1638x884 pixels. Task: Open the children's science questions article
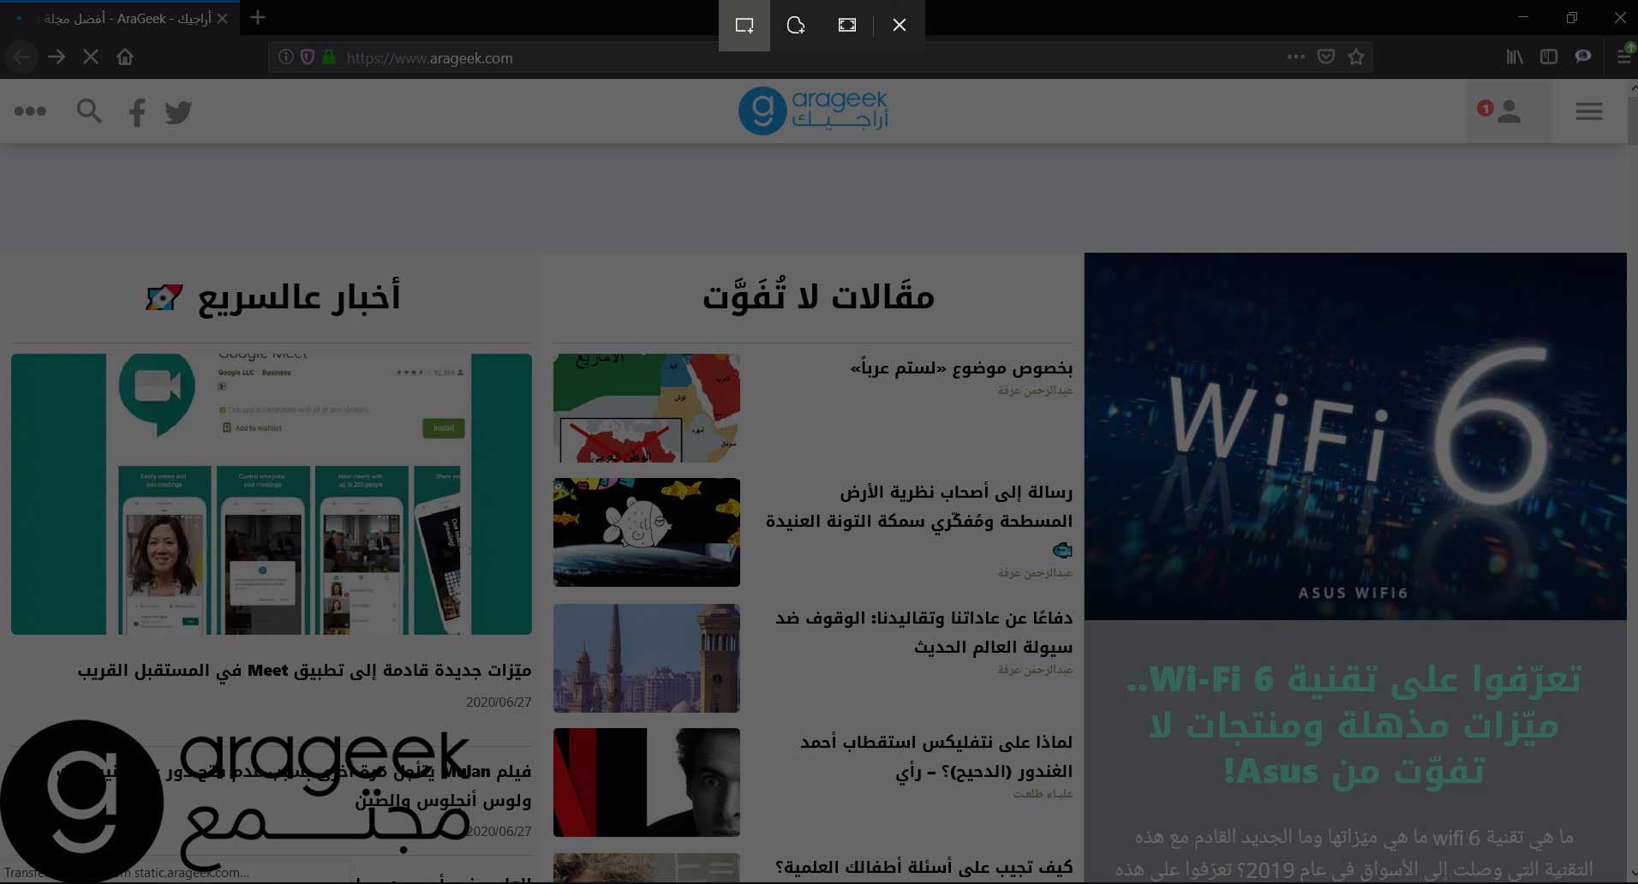coord(924,868)
